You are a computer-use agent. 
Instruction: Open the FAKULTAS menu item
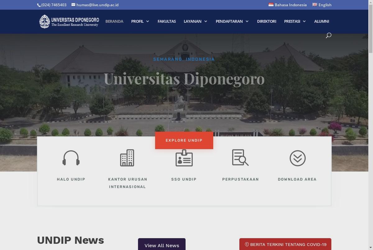click(x=167, y=21)
